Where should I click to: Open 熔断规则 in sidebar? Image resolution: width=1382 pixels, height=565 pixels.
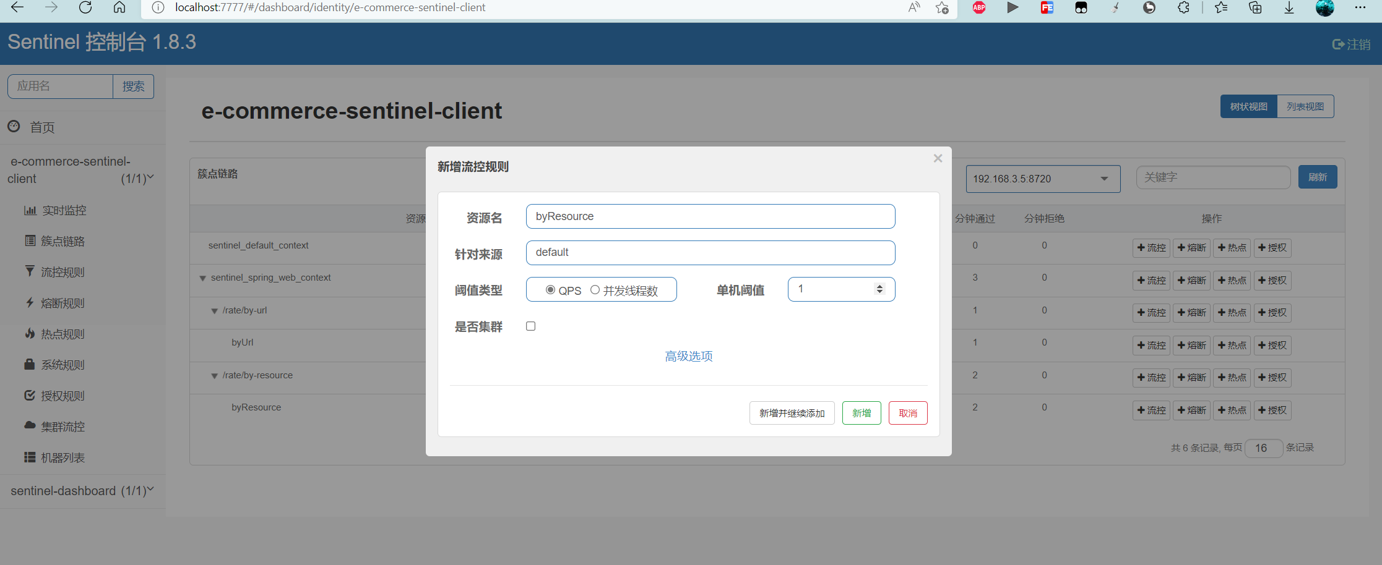tap(63, 304)
